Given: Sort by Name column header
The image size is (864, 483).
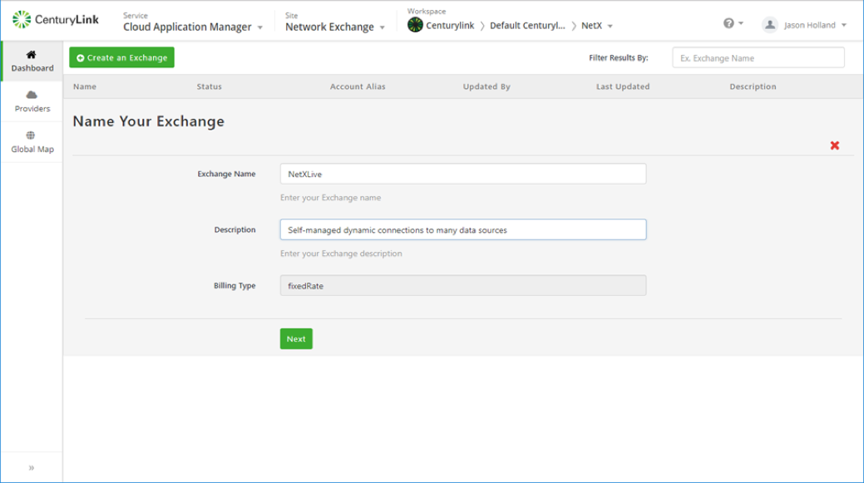Looking at the screenshot, I should (x=85, y=86).
